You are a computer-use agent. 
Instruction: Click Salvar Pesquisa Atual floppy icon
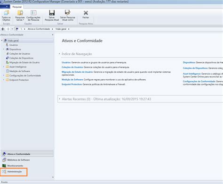point(52,13)
